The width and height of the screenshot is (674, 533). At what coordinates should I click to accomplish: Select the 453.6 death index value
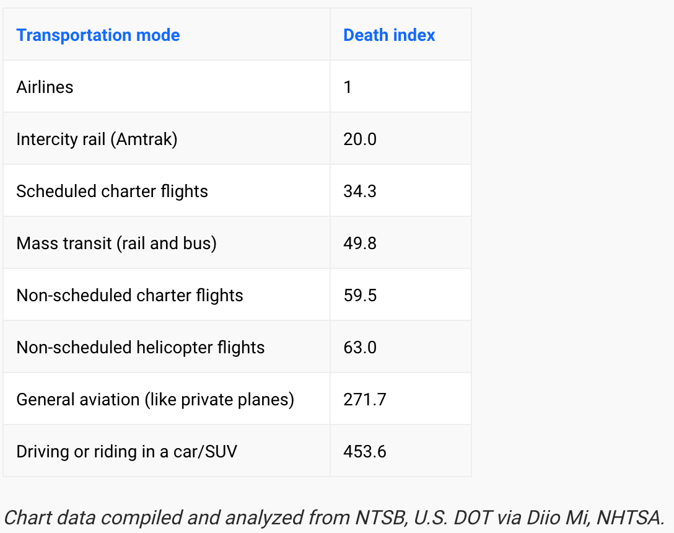point(365,452)
